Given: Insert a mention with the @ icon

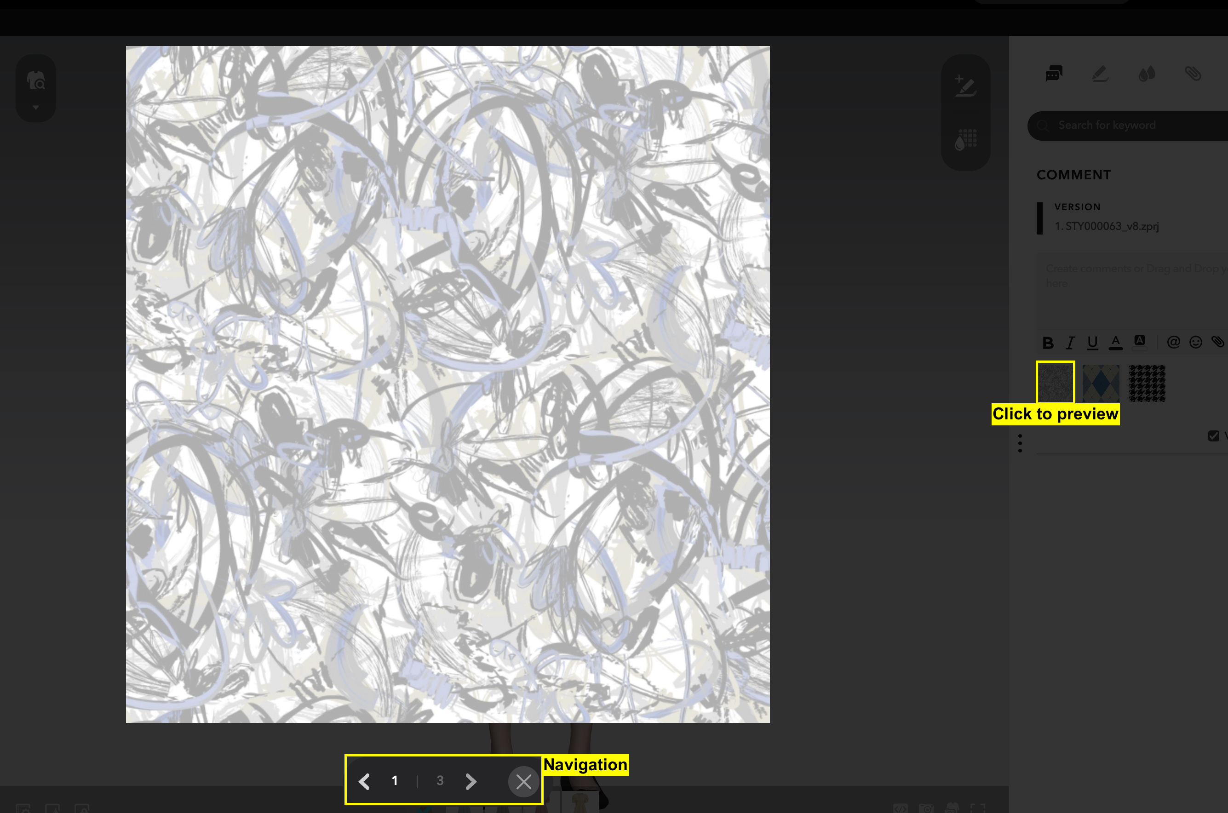Looking at the screenshot, I should pyautogui.click(x=1173, y=342).
